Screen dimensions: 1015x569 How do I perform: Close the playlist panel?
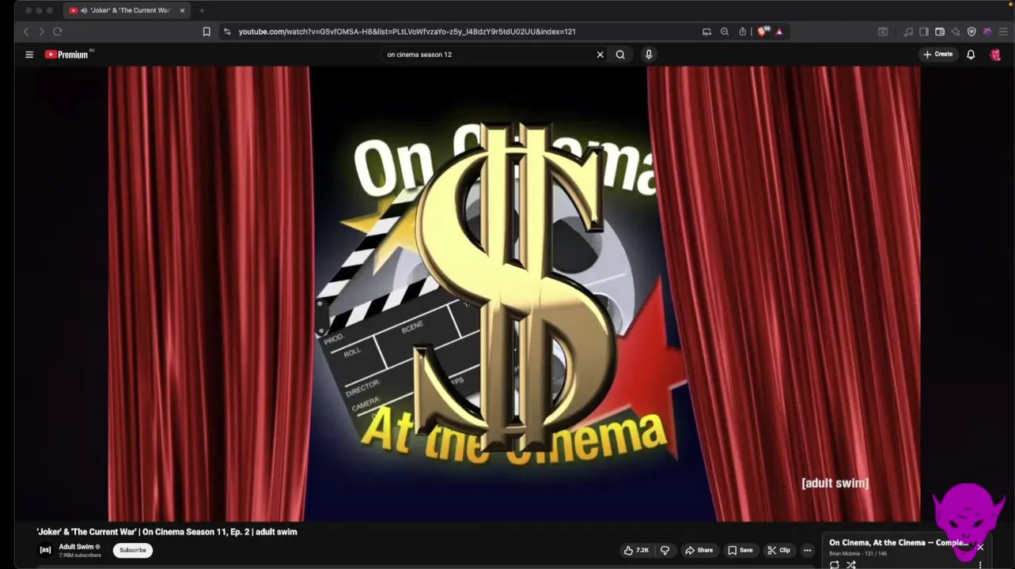coord(980,547)
